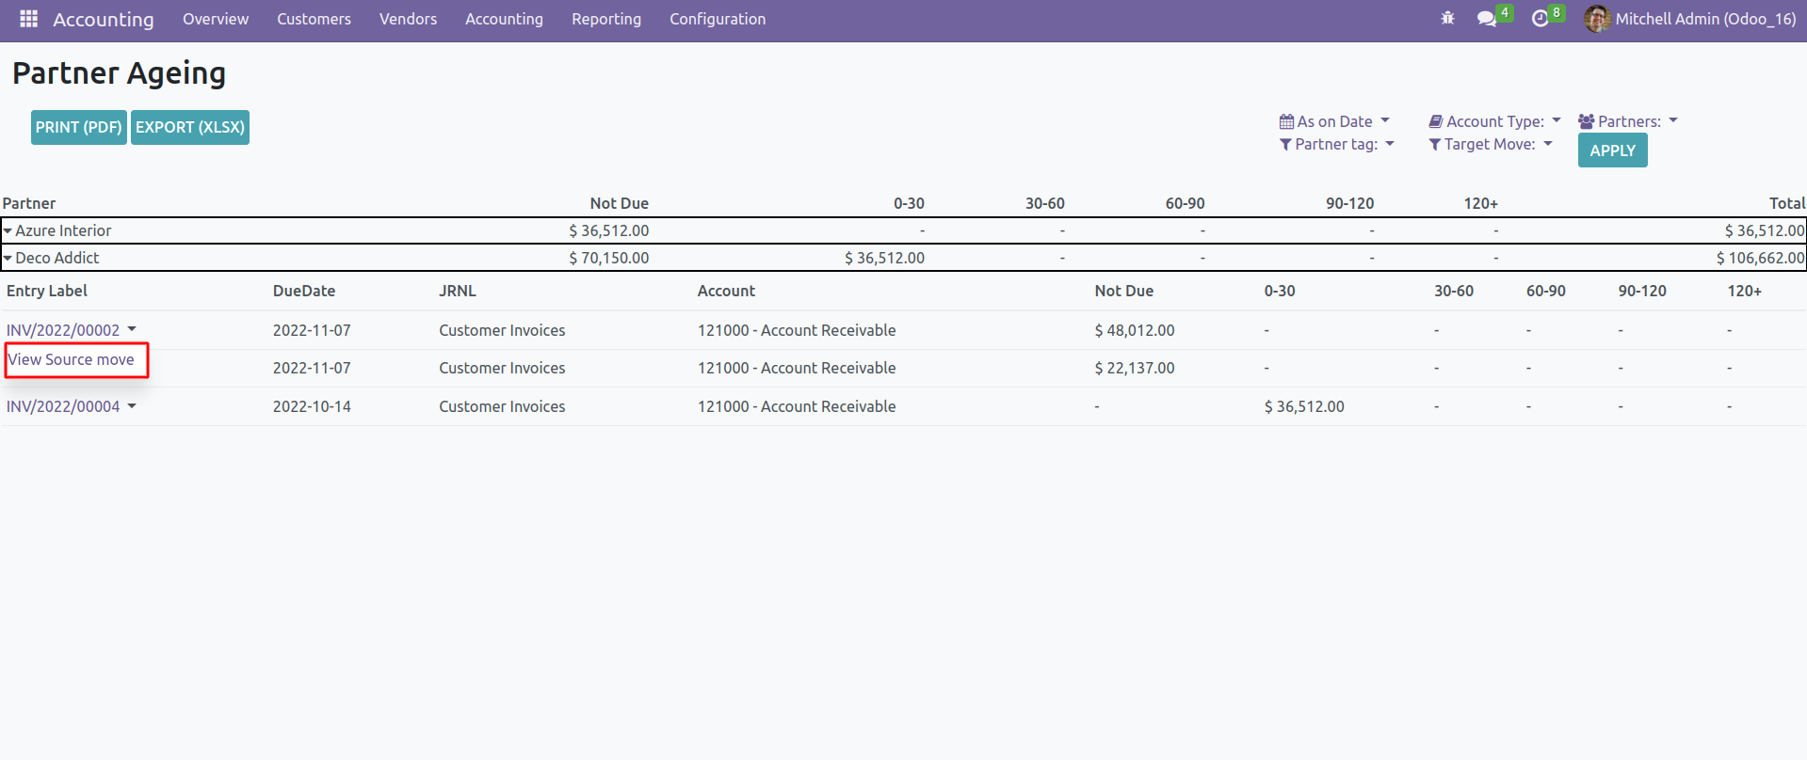Click the Print (PDF) button
Screen dimensions: 1807x760
click(x=79, y=127)
